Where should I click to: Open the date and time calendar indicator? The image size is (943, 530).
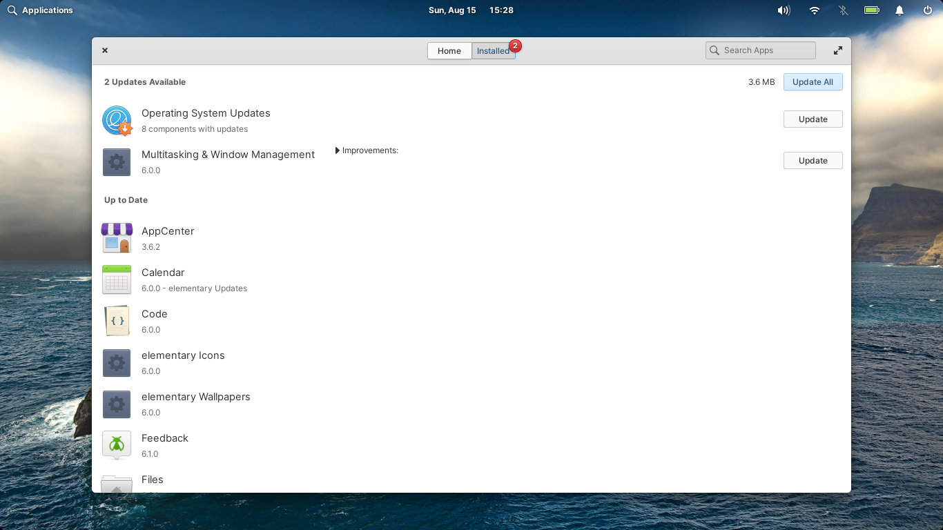coord(471,10)
